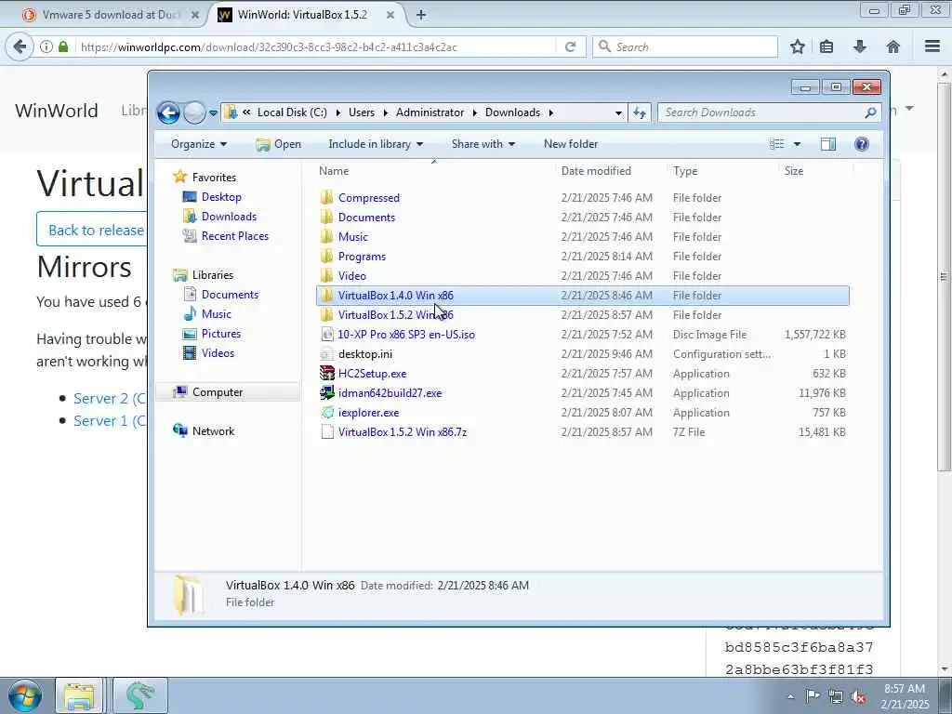The width and height of the screenshot is (952, 714).
Task: Bookmark this page with star icon
Action: (797, 46)
